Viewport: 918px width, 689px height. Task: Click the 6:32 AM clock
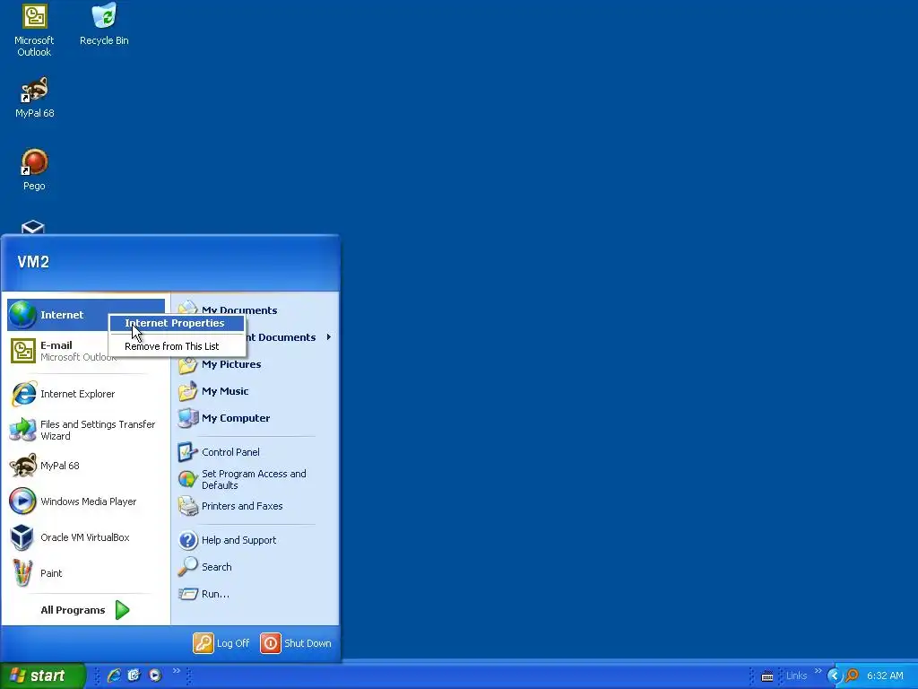coord(885,676)
